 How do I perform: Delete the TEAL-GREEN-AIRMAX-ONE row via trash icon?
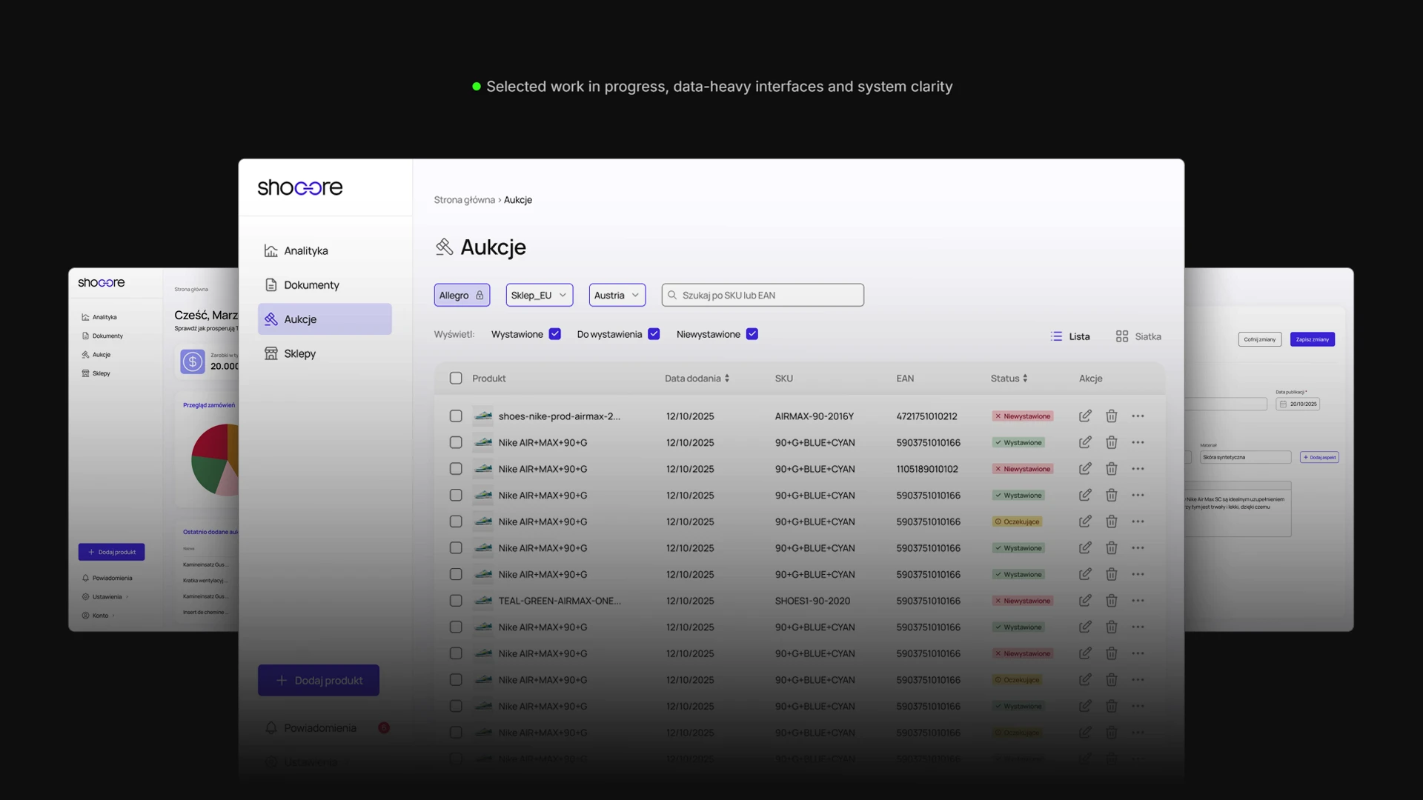pyautogui.click(x=1111, y=601)
